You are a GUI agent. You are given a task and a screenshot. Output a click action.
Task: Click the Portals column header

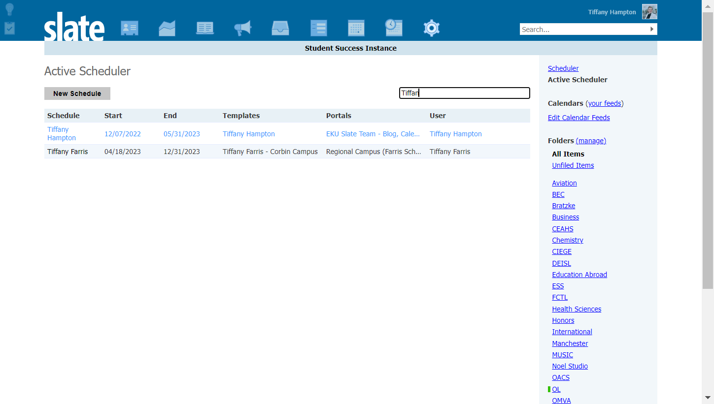[339, 116]
